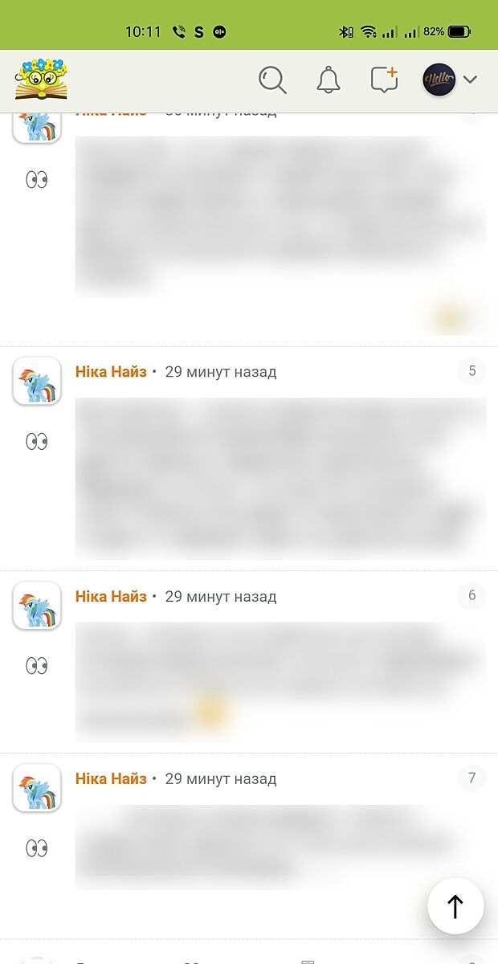Tap the scroll-to-top arrow button
Screen dimensions: 498x964
pyautogui.click(x=455, y=906)
